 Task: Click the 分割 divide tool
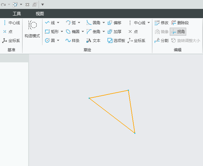pyautogui.click(x=162, y=41)
